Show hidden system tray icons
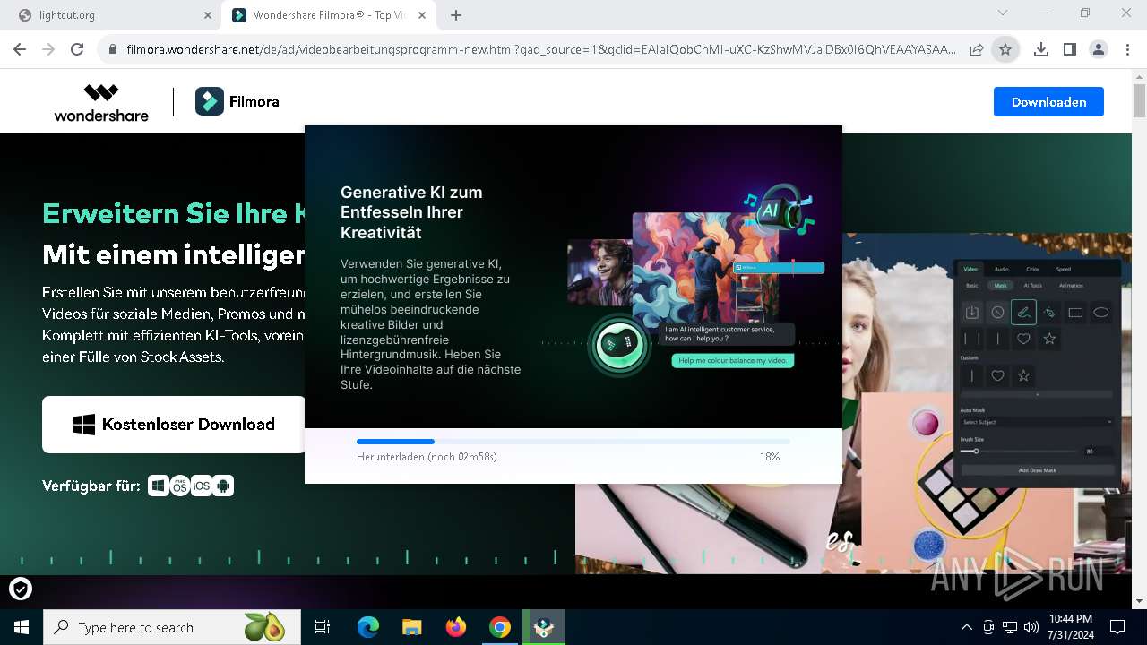 pyautogui.click(x=967, y=627)
